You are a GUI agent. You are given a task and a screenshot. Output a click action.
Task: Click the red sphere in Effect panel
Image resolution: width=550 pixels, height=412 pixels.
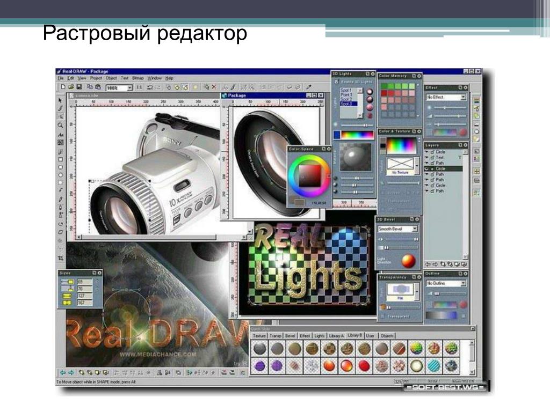(464, 133)
